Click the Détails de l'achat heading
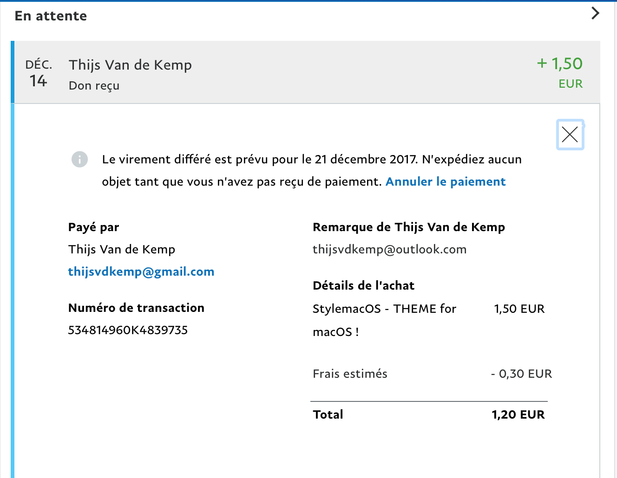This screenshot has height=478, width=617. (363, 285)
